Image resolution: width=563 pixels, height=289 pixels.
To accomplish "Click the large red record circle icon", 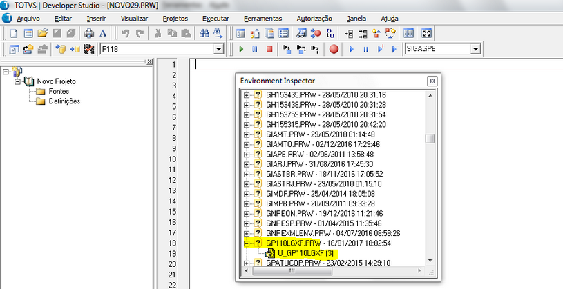I will coord(334,49).
